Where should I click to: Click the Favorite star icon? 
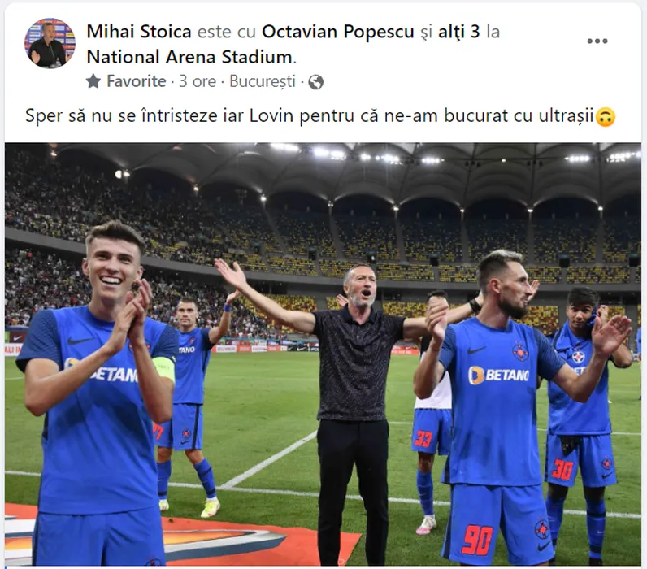coord(93,81)
